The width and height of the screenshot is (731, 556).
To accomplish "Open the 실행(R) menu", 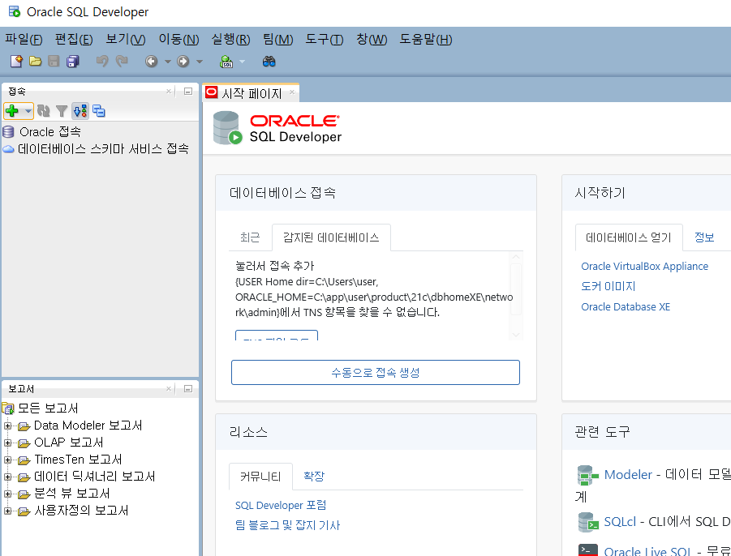I will pyautogui.click(x=230, y=39).
